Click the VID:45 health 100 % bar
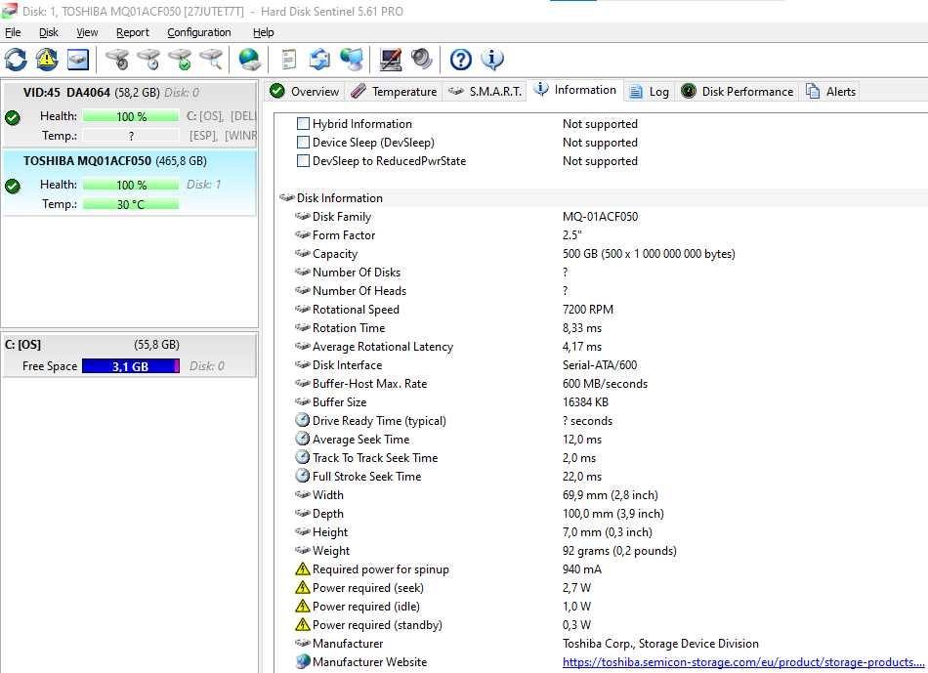928x673 pixels. [x=131, y=116]
